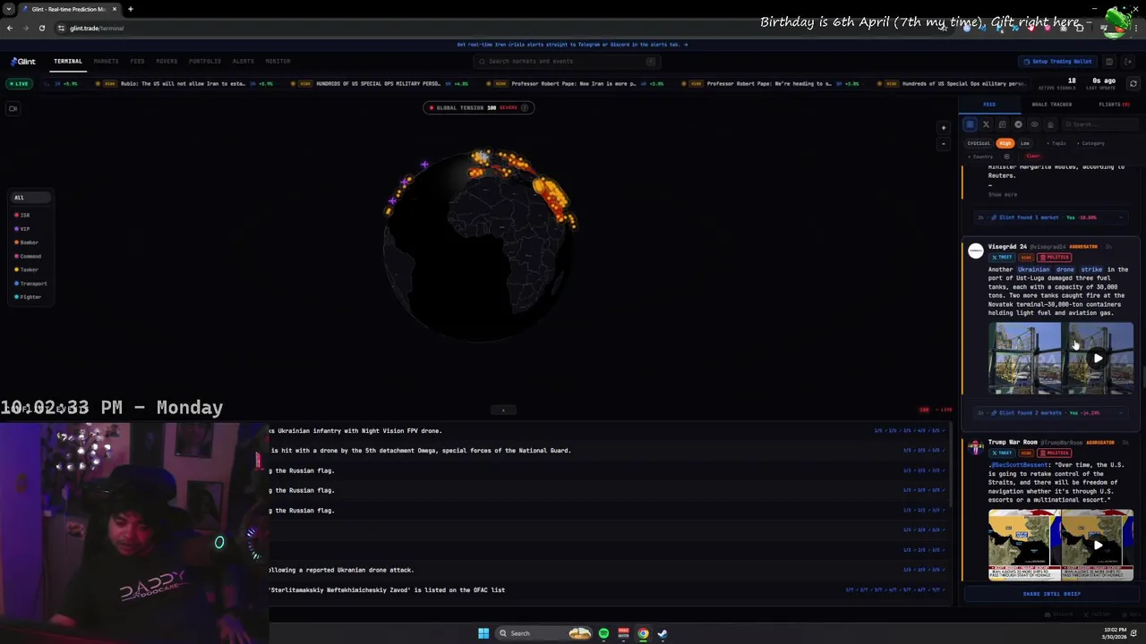Image resolution: width=1146 pixels, height=644 pixels.
Task: Toggle the High severity filter
Action: [x=1005, y=143]
